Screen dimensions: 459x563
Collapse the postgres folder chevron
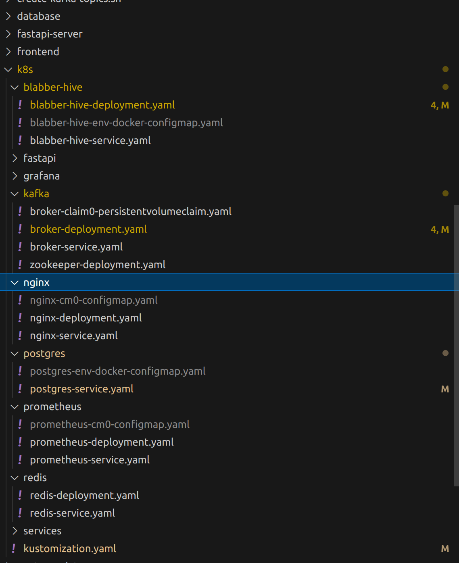[15, 353]
